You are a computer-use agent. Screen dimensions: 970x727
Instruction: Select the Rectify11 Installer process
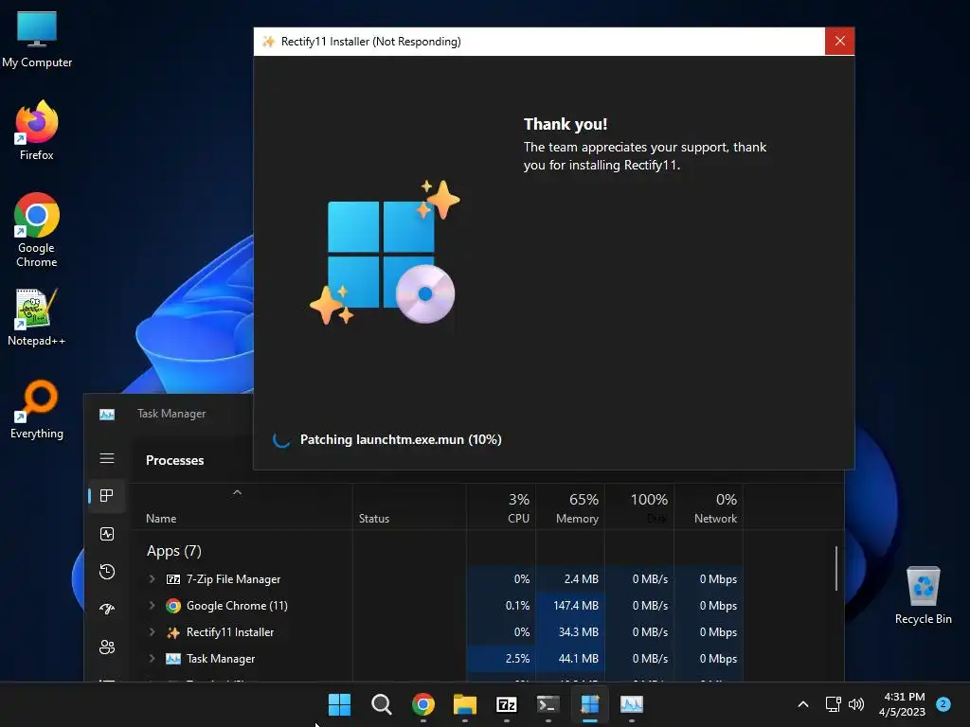point(230,632)
